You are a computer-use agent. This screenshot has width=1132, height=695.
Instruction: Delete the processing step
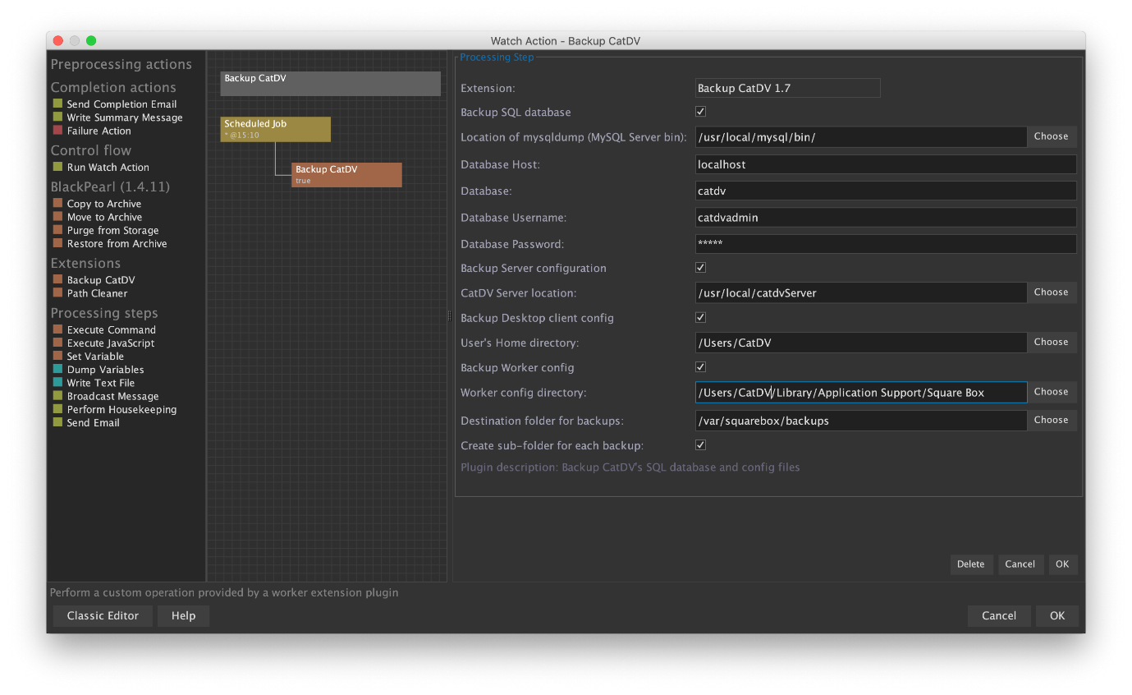click(x=971, y=564)
